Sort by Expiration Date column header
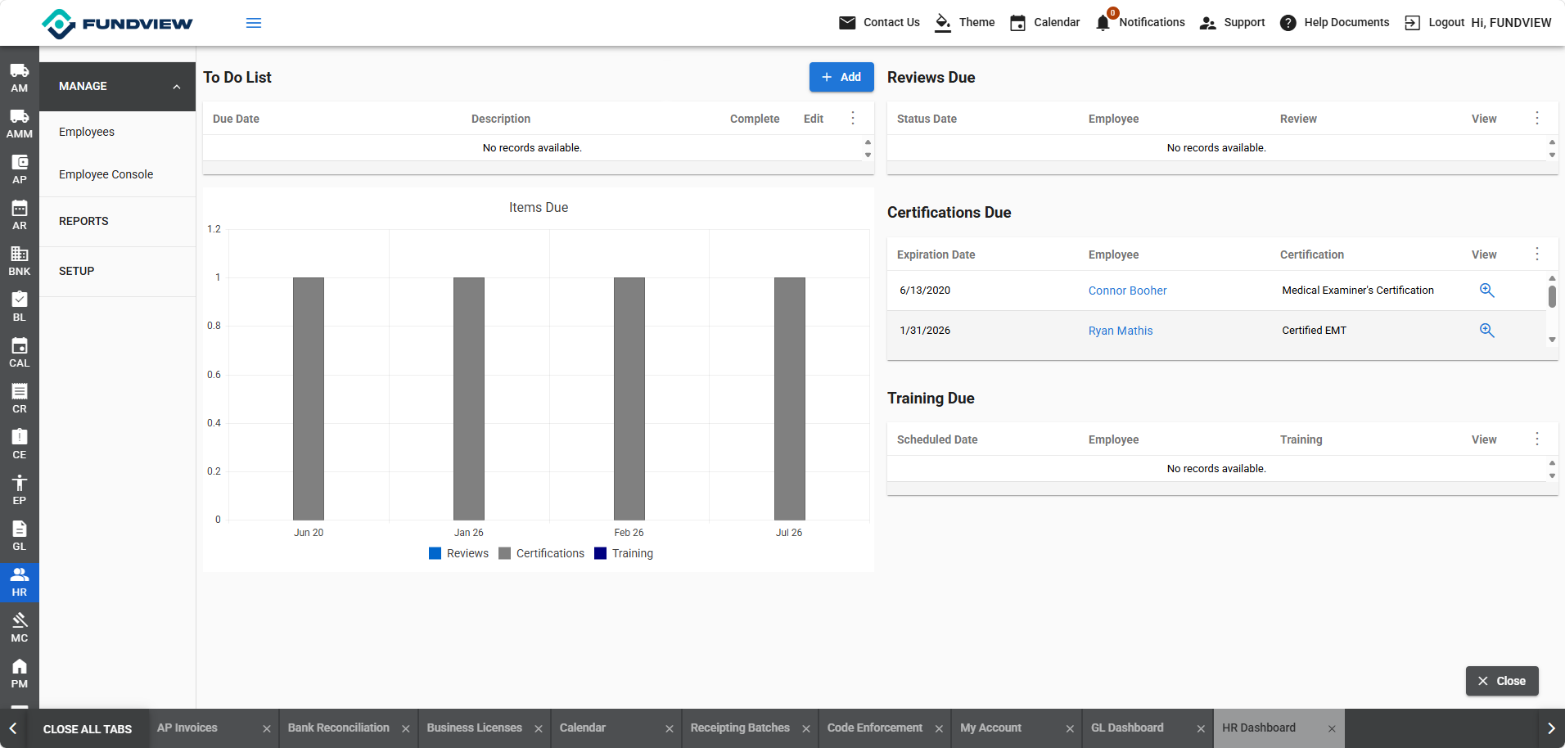The height and width of the screenshot is (748, 1565). (x=936, y=255)
